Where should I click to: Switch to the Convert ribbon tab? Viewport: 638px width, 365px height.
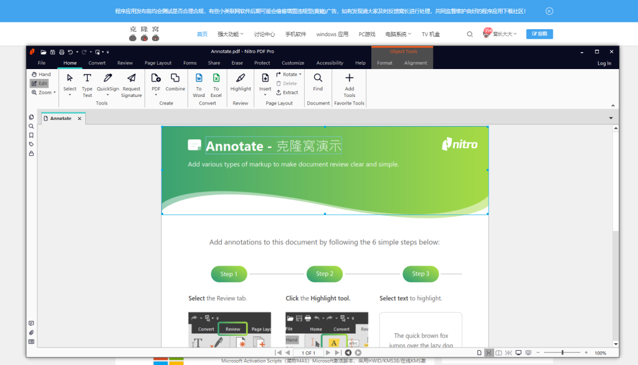coord(97,63)
